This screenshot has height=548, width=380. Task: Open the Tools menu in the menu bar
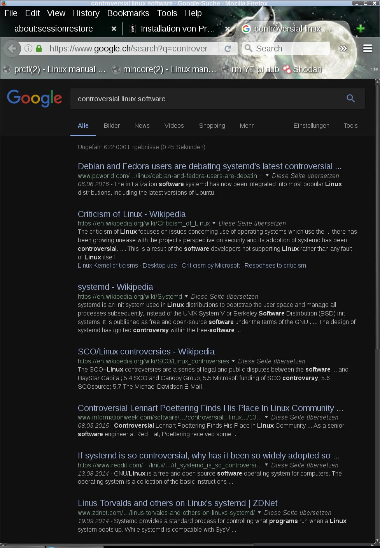pyautogui.click(x=167, y=13)
